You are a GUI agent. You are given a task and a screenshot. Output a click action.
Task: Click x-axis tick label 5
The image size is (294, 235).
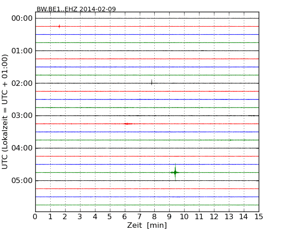[110, 217]
